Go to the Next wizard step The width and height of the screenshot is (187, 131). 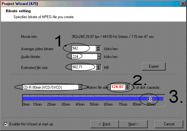133,124
